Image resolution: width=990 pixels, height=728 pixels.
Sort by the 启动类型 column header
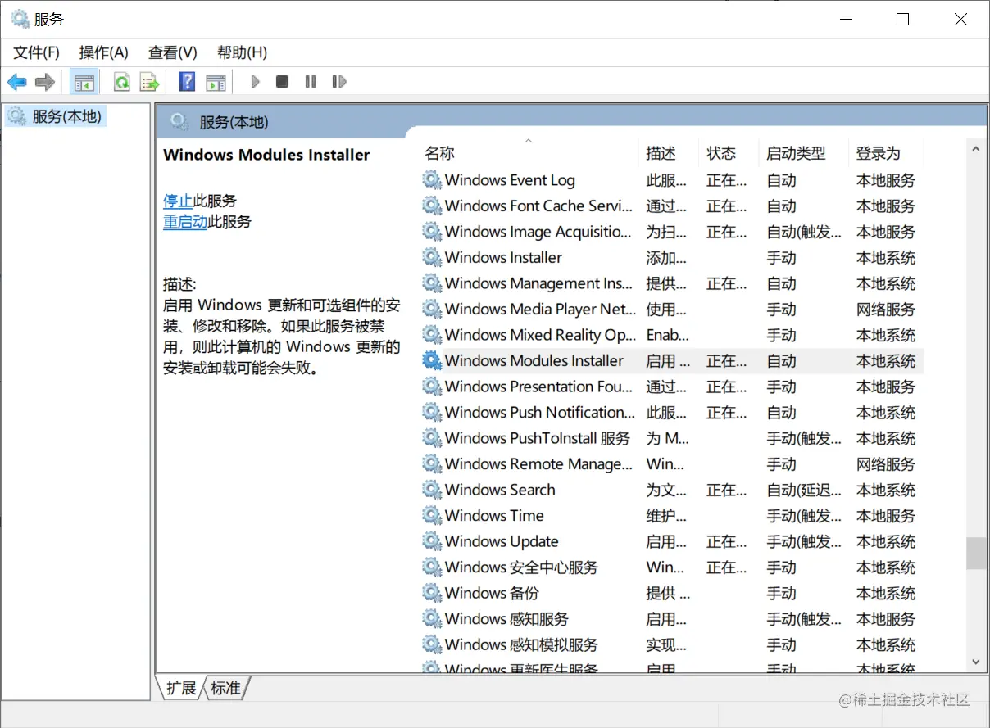pos(803,153)
